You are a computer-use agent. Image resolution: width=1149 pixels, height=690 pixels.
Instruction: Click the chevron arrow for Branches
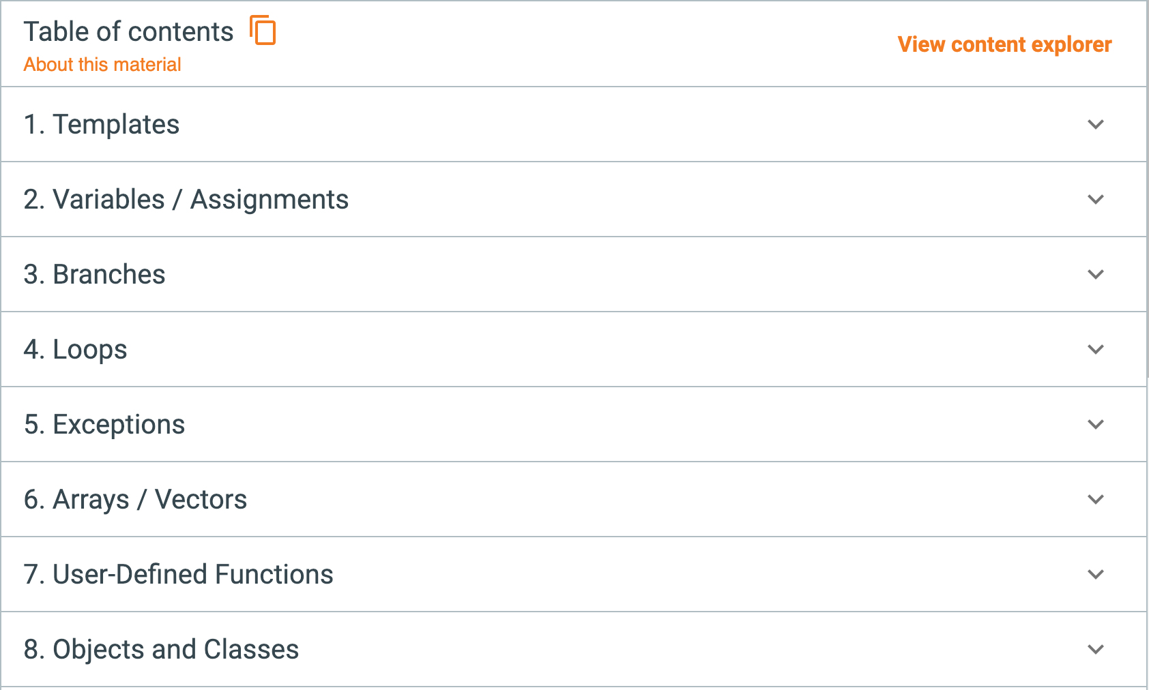1096,275
